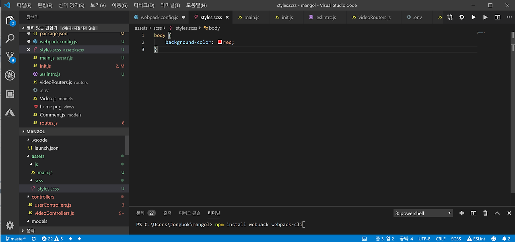Open the 보기(V) menu
Screen dimensions: 515x242
[x=98, y=5]
